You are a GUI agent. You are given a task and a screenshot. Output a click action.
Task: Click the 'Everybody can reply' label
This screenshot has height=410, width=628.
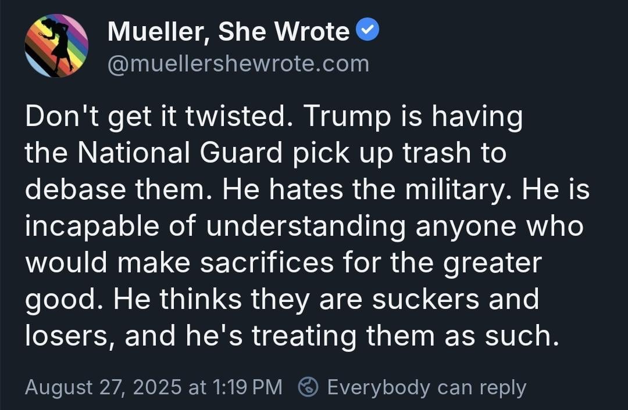pos(427,387)
